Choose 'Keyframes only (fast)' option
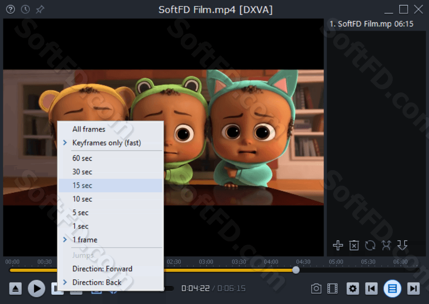 [111, 143]
